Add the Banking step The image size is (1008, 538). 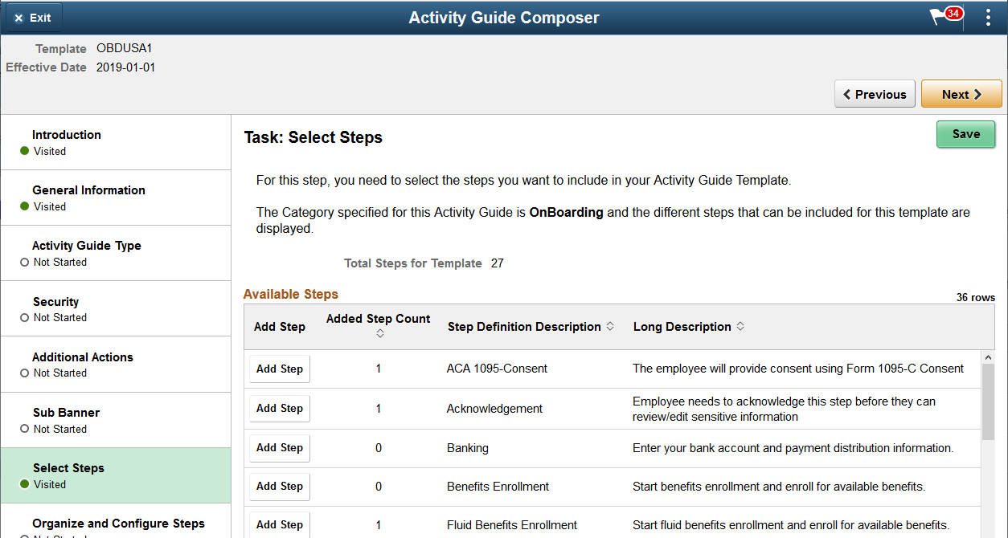click(279, 448)
